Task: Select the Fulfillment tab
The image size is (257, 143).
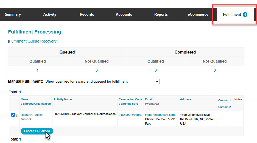Action: 235,15
